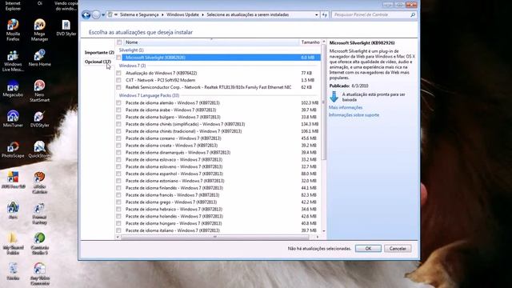Check Pacote de idioma francês checkbox
Screen dimensions: 512x288
(118, 195)
